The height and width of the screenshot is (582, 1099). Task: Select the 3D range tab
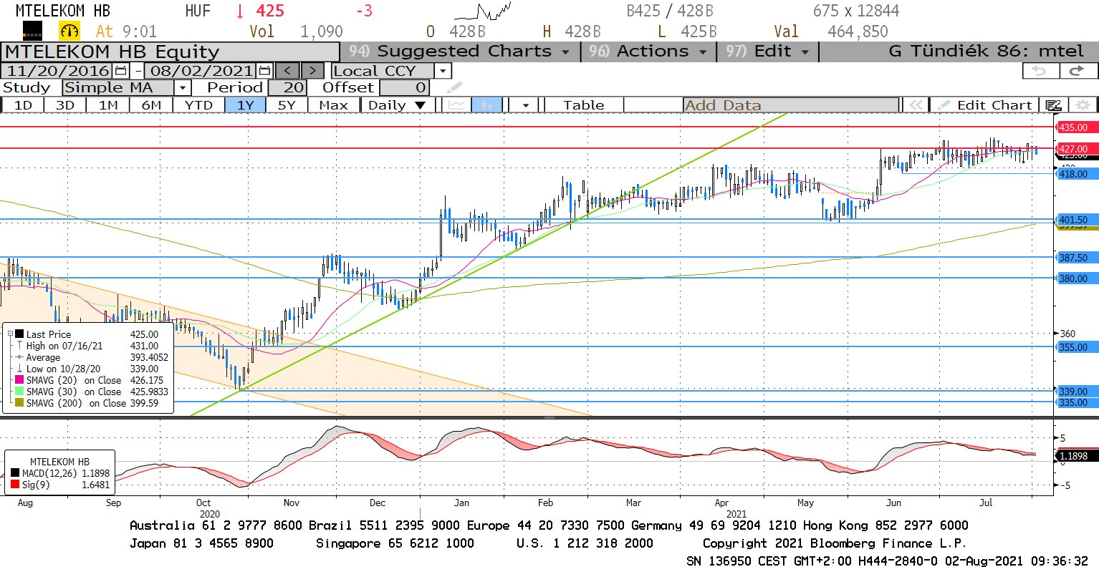pyautogui.click(x=65, y=105)
